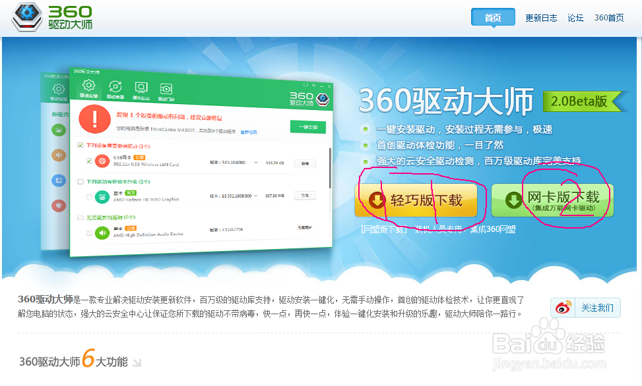Click the 首创驱动体检功能,一目了然 bullet line
This screenshot has width=642, height=386.
[440, 145]
